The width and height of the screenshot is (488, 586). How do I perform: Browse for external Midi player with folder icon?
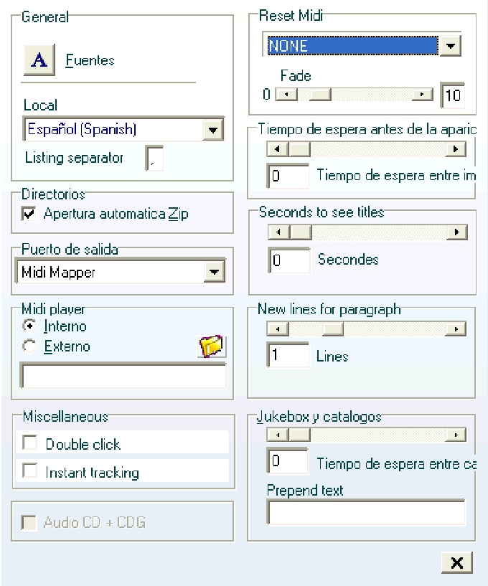pos(211,346)
